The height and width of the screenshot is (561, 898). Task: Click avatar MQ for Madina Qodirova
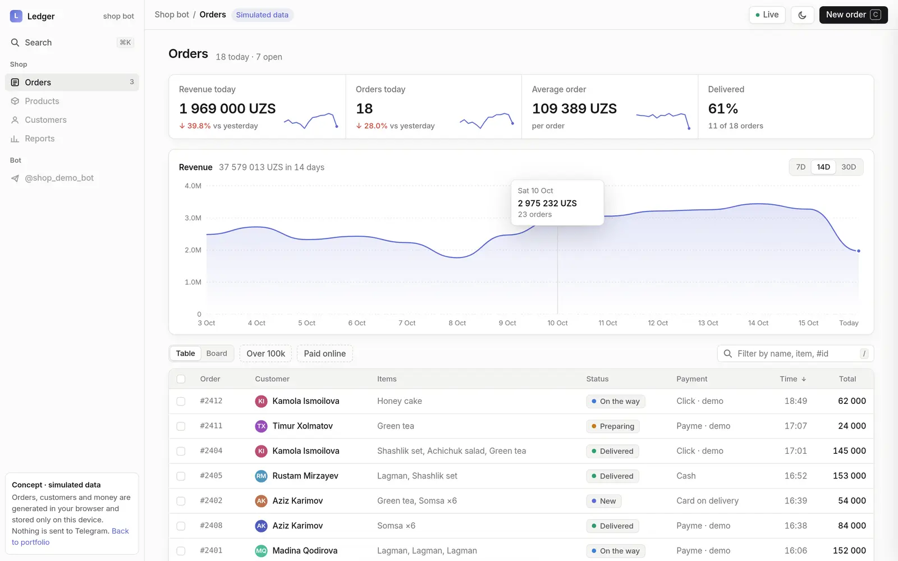click(x=261, y=551)
